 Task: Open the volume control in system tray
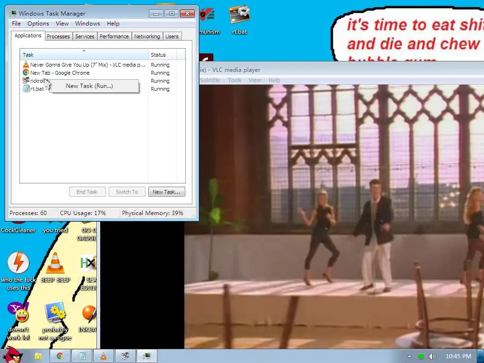click(432, 356)
